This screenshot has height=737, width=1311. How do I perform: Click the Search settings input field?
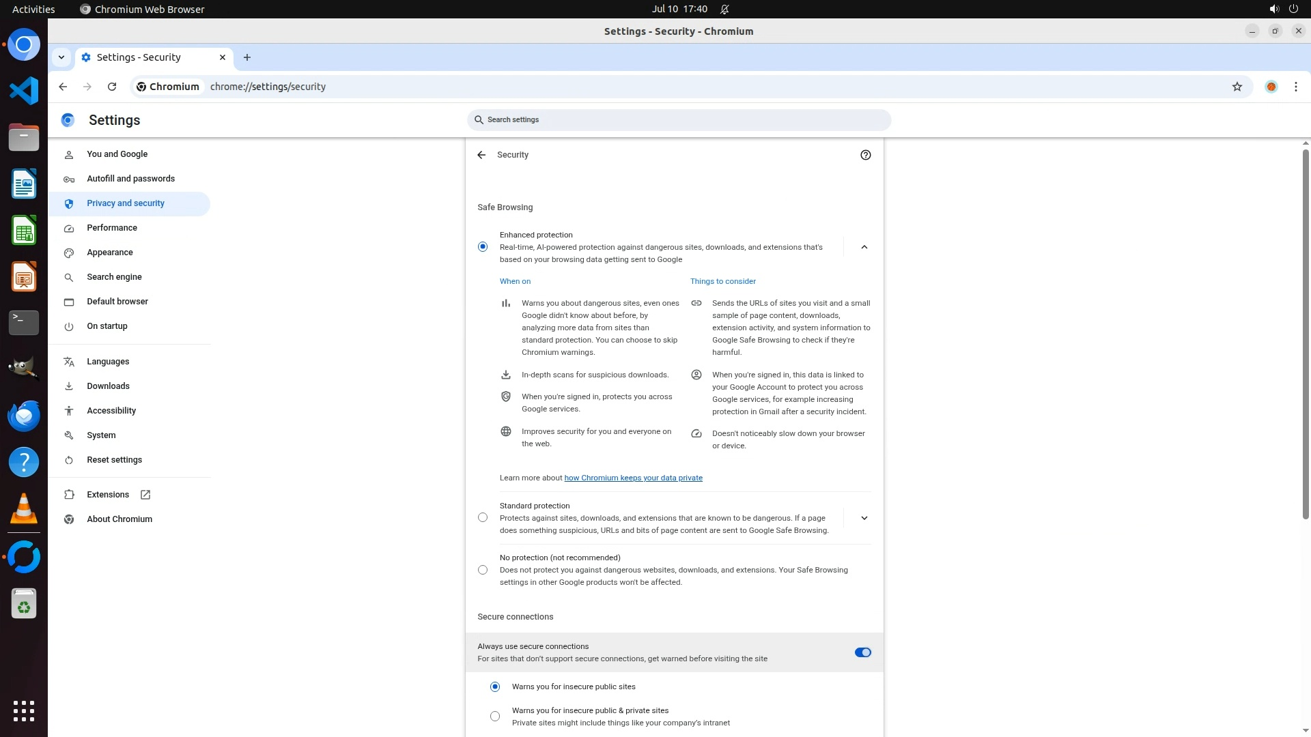coord(679,120)
